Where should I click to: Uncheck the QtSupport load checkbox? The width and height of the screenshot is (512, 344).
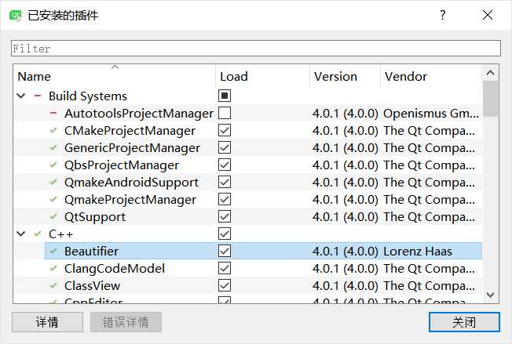225,216
